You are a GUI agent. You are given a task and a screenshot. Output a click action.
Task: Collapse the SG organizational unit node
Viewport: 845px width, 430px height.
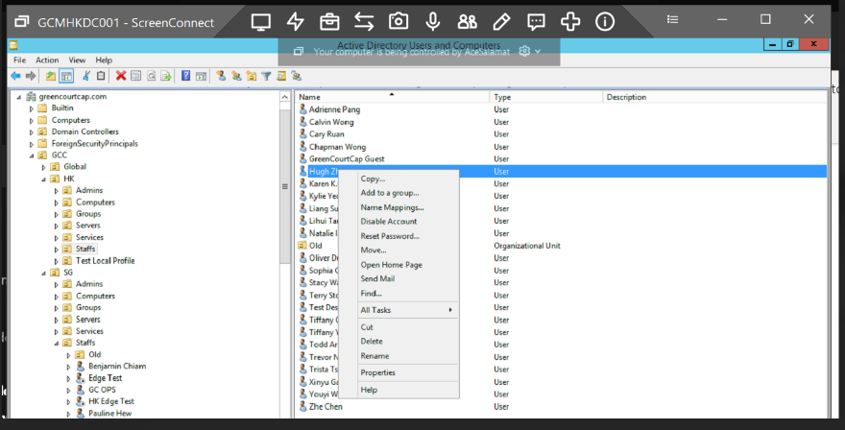pyautogui.click(x=43, y=274)
